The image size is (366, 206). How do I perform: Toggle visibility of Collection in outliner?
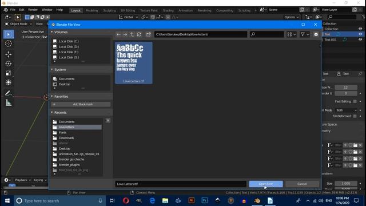[x=360, y=29]
